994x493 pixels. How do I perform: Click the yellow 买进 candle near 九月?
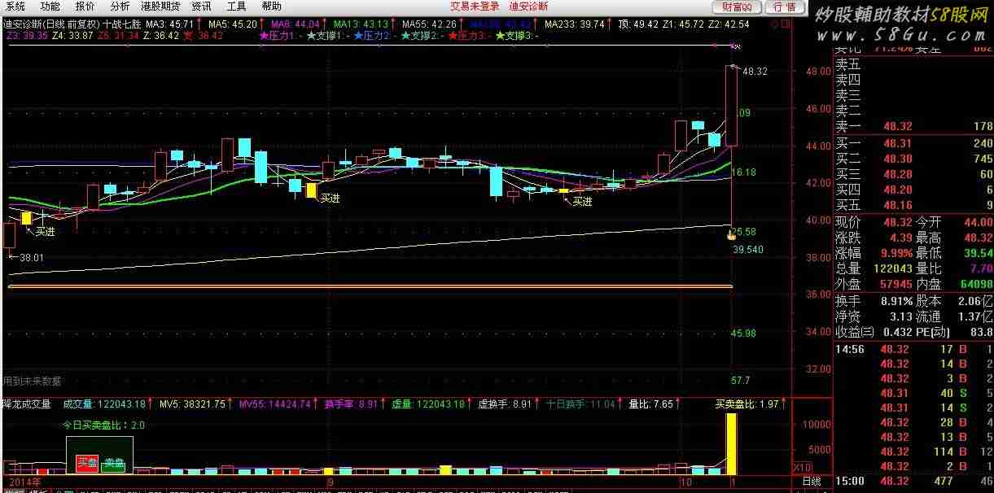311,190
